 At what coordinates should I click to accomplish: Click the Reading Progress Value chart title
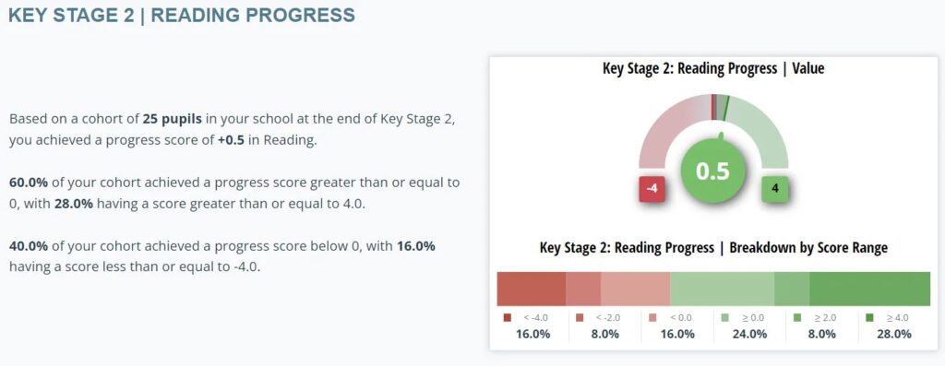713,68
